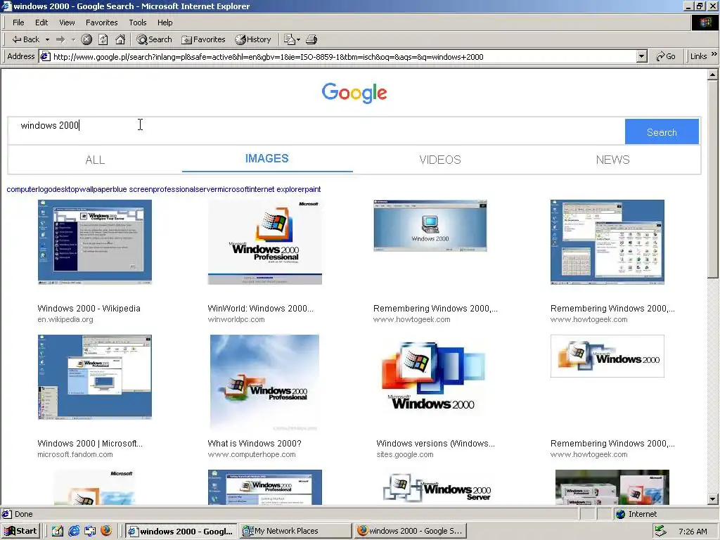The image size is (720, 540).
Task: Open the Forward button dropdown arrow
Action: [x=73, y=39]
